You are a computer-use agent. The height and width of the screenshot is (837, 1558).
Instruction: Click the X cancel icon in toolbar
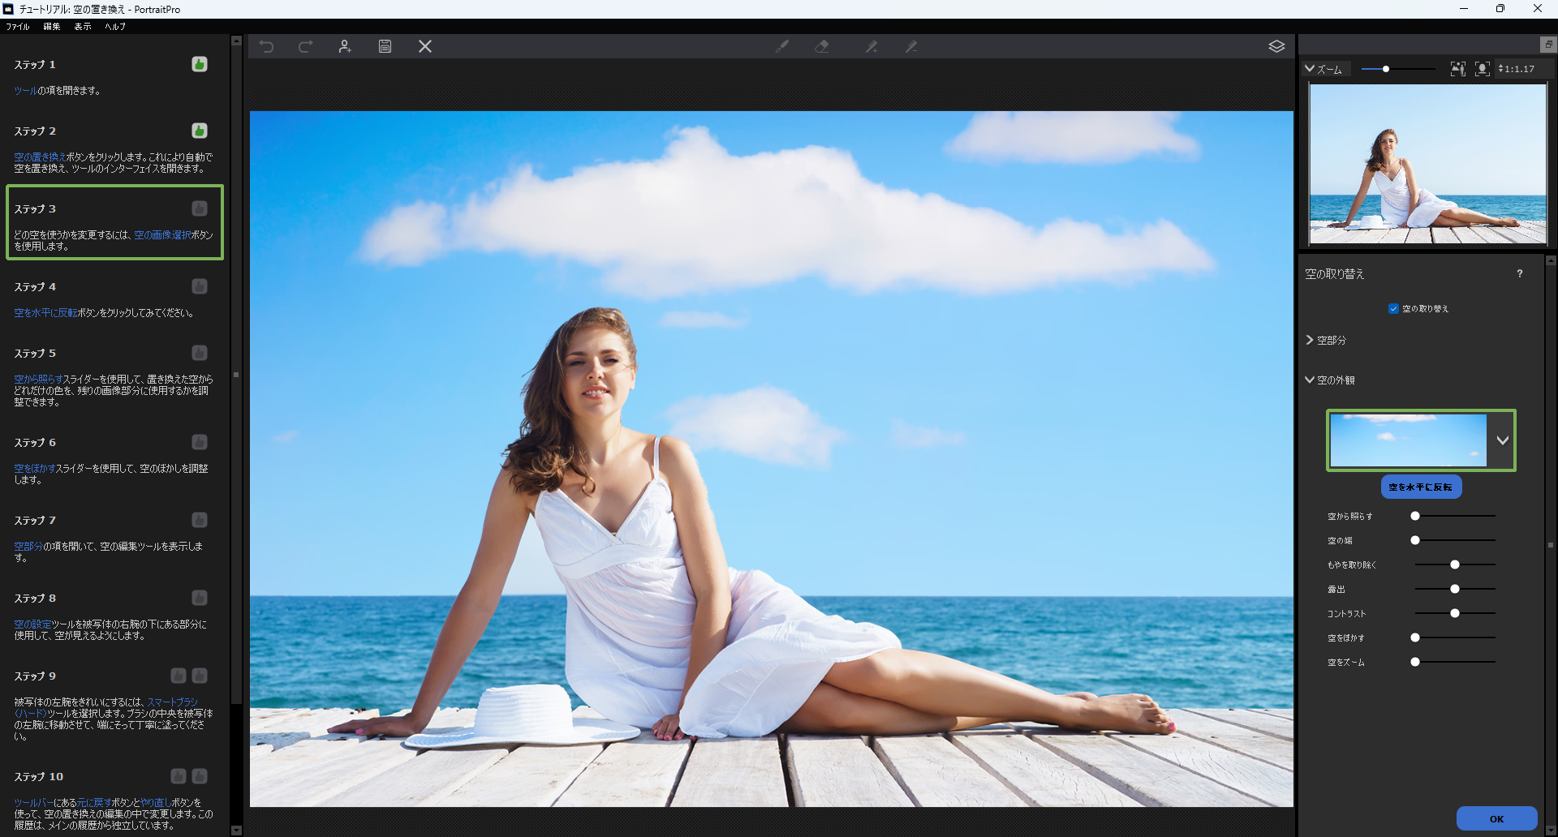424,47
